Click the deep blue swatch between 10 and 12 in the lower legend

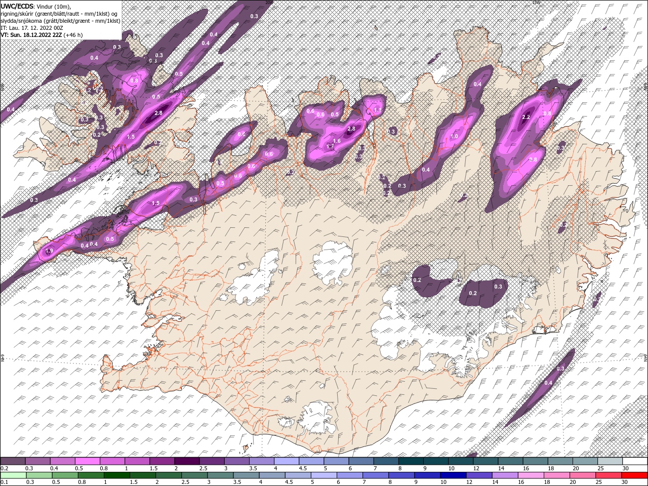coord(453,475)
